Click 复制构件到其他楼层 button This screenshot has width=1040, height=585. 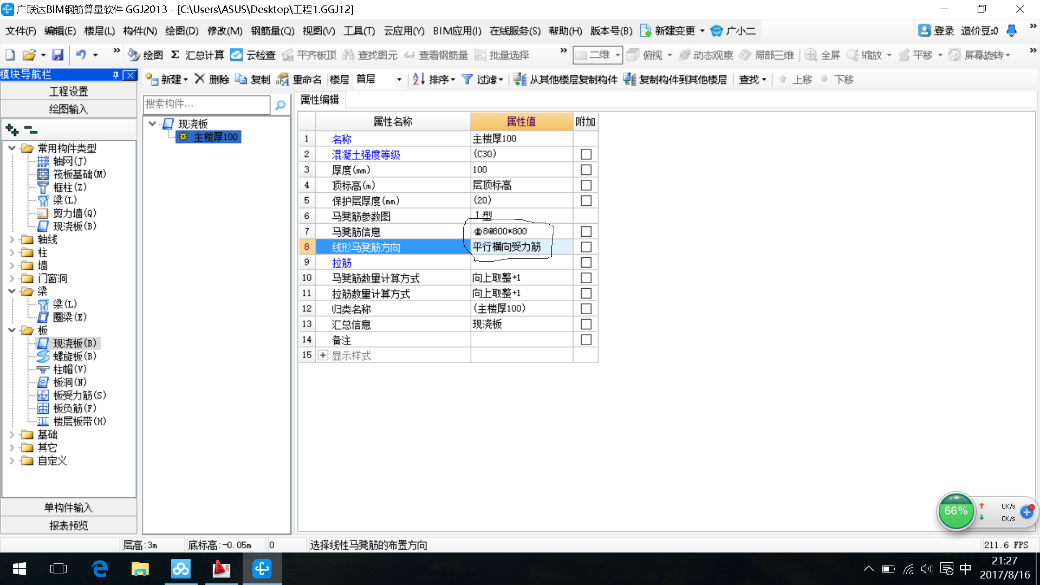pyautogui.click(x=675, y=79)
